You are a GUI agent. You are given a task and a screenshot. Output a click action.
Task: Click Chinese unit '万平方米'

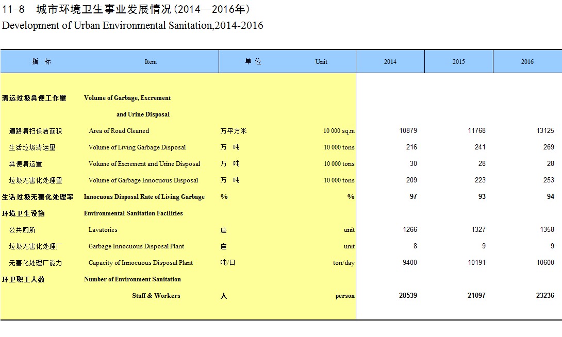click(x=234, y=131)
